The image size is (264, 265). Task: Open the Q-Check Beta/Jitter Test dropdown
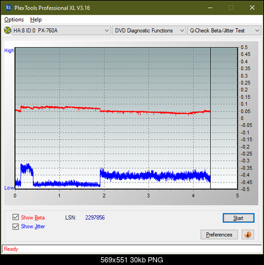coord(224,31)
